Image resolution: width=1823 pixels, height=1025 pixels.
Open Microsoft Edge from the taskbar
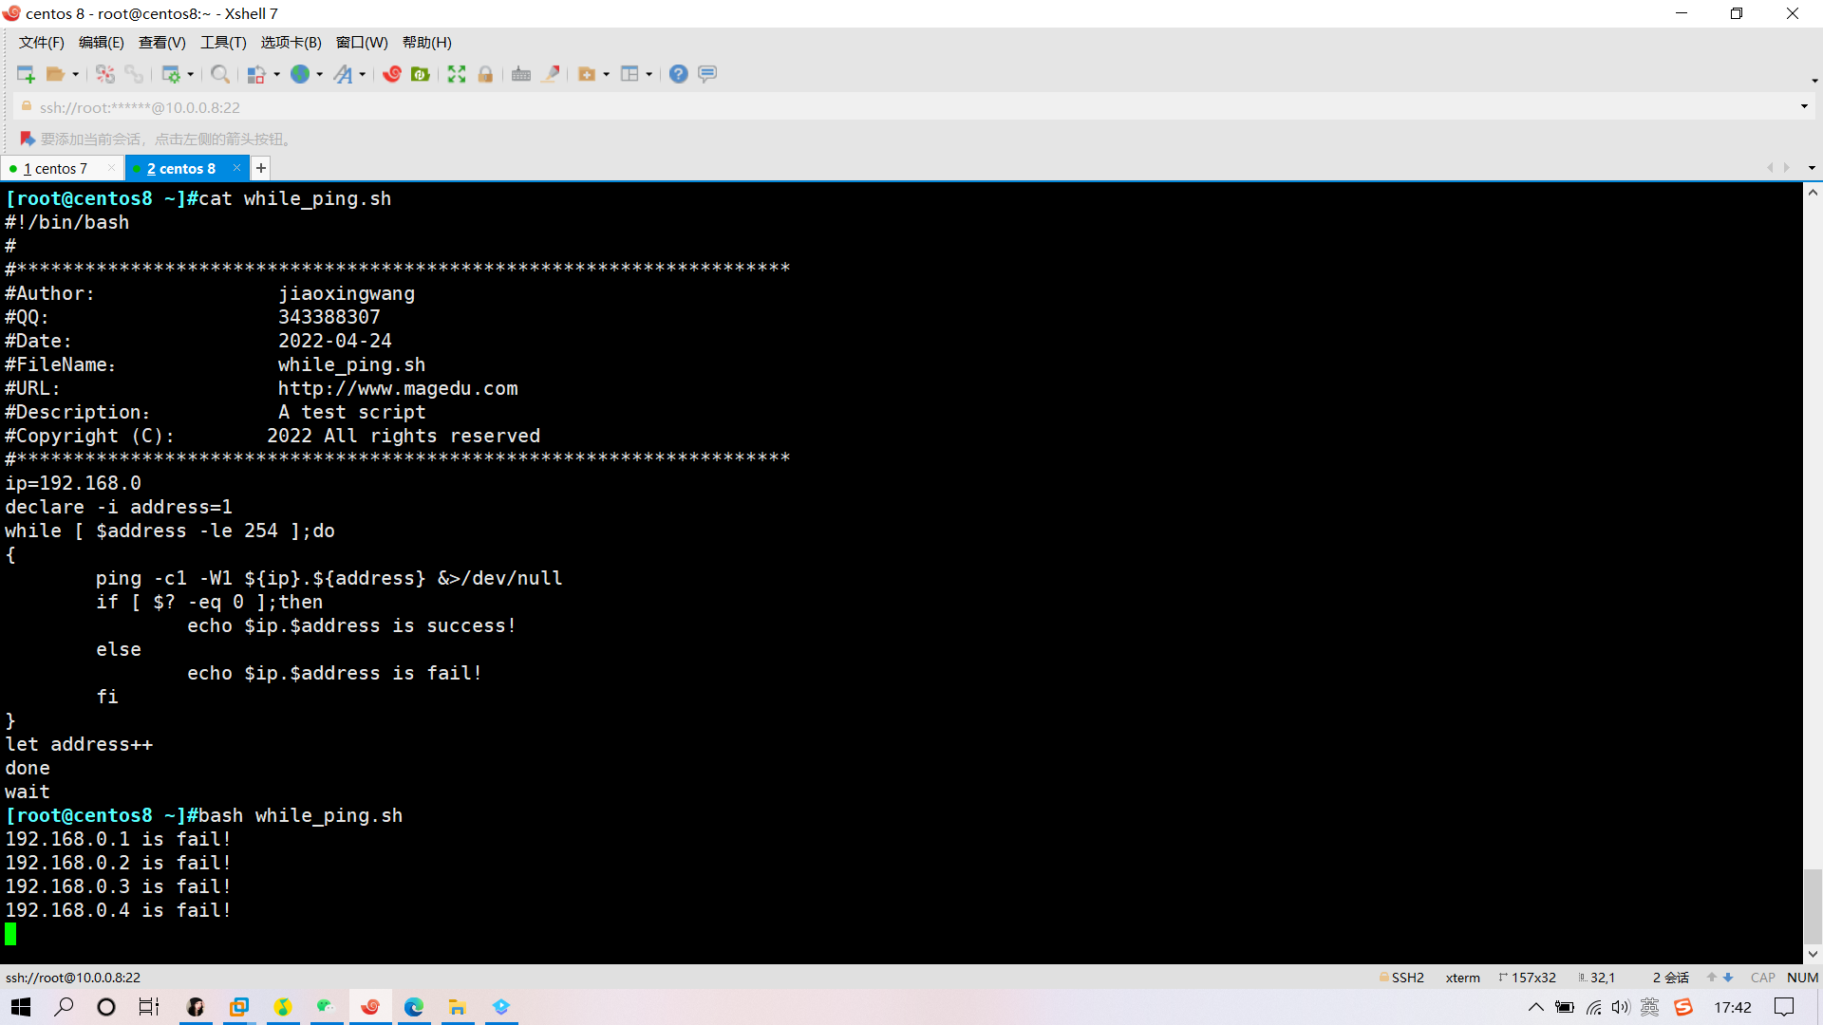pos(414,1007)
